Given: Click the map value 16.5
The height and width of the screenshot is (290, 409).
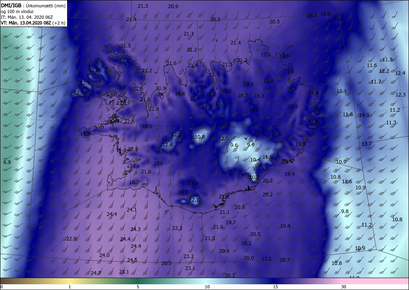Looking at the screenshot, I should [147, 126].
